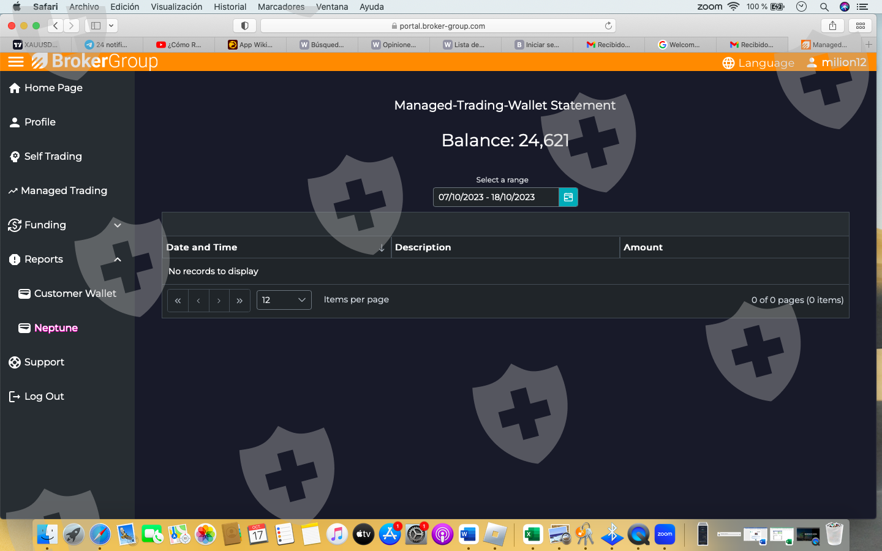Expand the Funding submenu
The width and height of the screenshot is (882, 551).
(x=118, y=225)
